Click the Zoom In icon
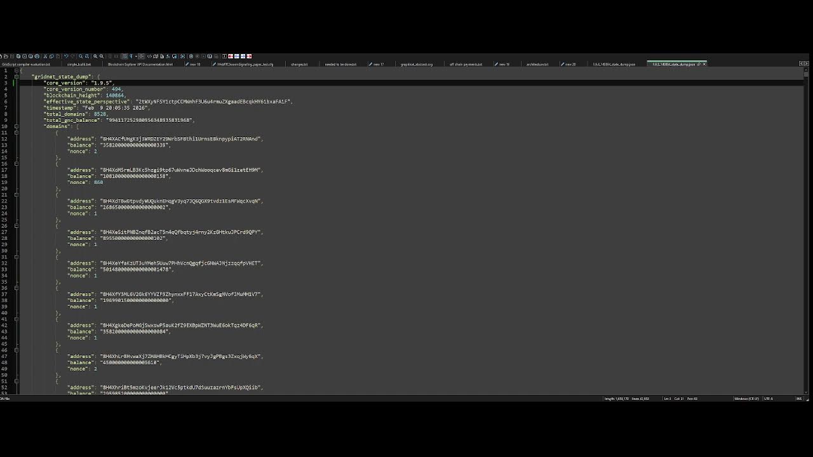813x457 pixels. click(95, 56)
